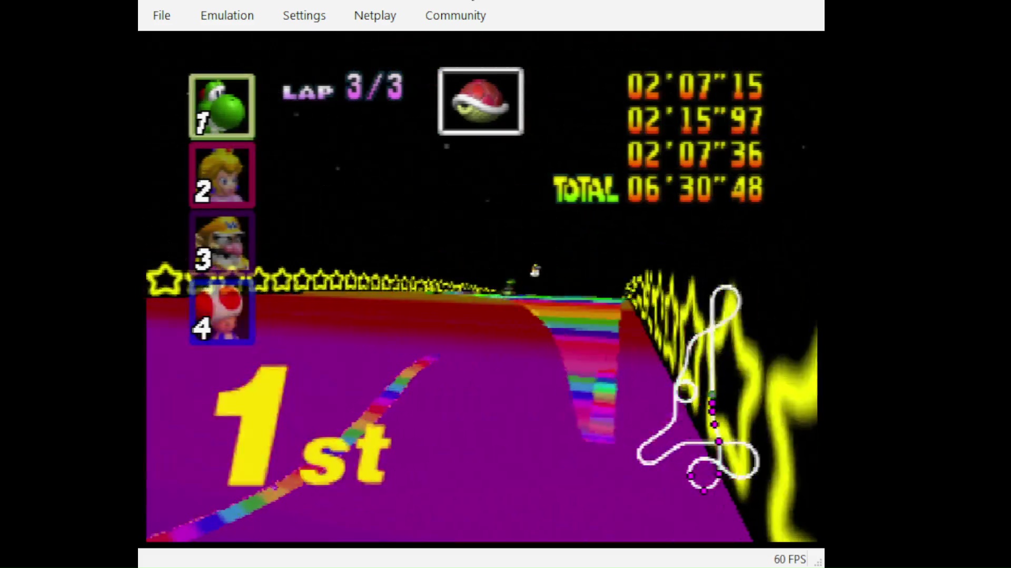1011x568 pixels.
Task: Click the LAP 3/3 counter
Action: click(x=343, y=88)
